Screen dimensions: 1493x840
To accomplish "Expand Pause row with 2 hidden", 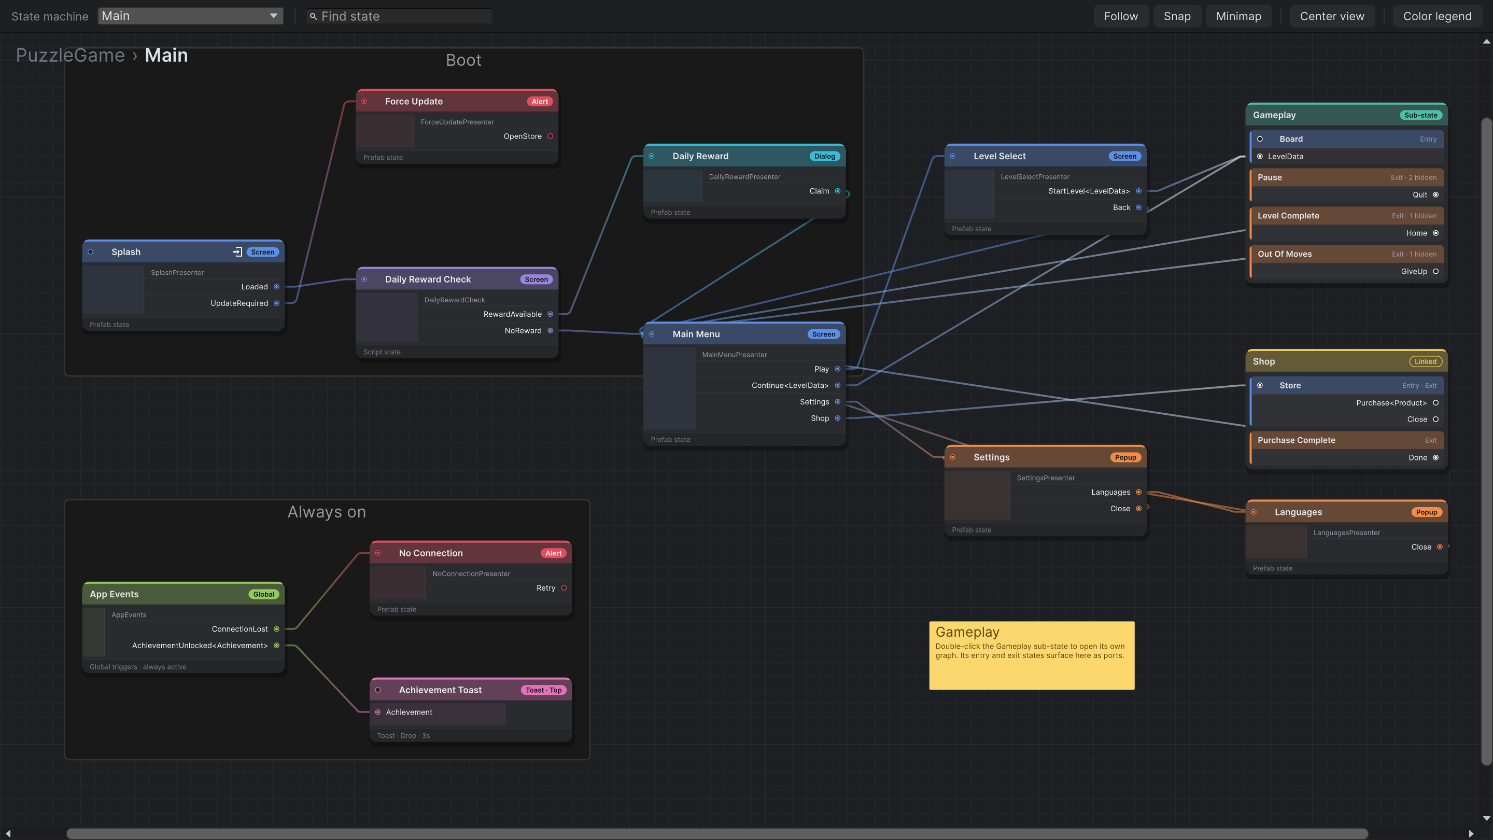I will [x=1347, y=177].
